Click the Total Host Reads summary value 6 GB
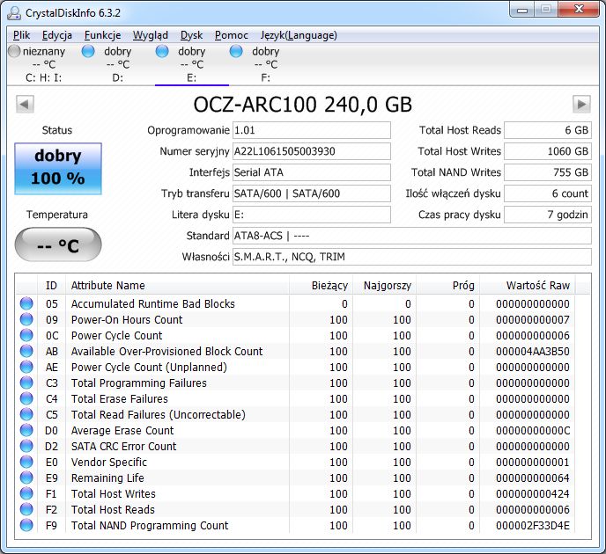Viewport: 606px width, 554px height. coord(548,130)
